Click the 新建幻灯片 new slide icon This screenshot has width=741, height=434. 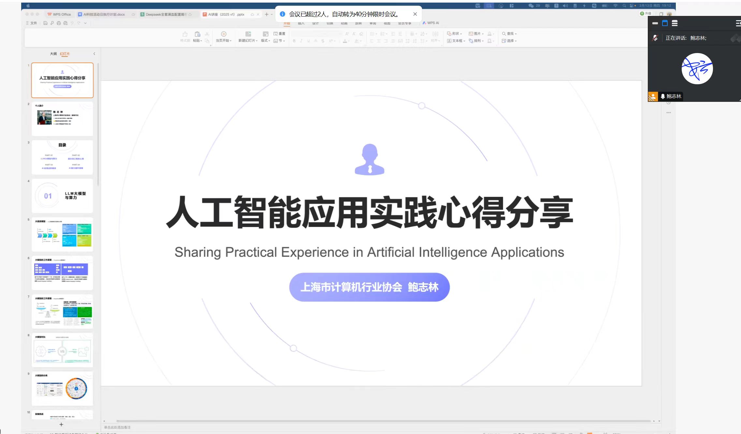pyautogui.click(x=248, y=34)
